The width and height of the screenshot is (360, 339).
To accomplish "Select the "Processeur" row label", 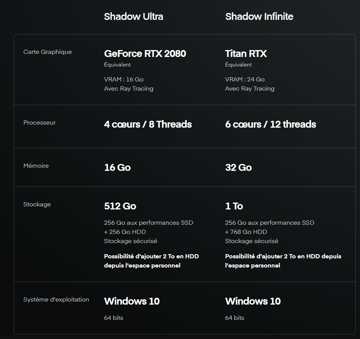I will pyautogui.click(x=39, y=122).
